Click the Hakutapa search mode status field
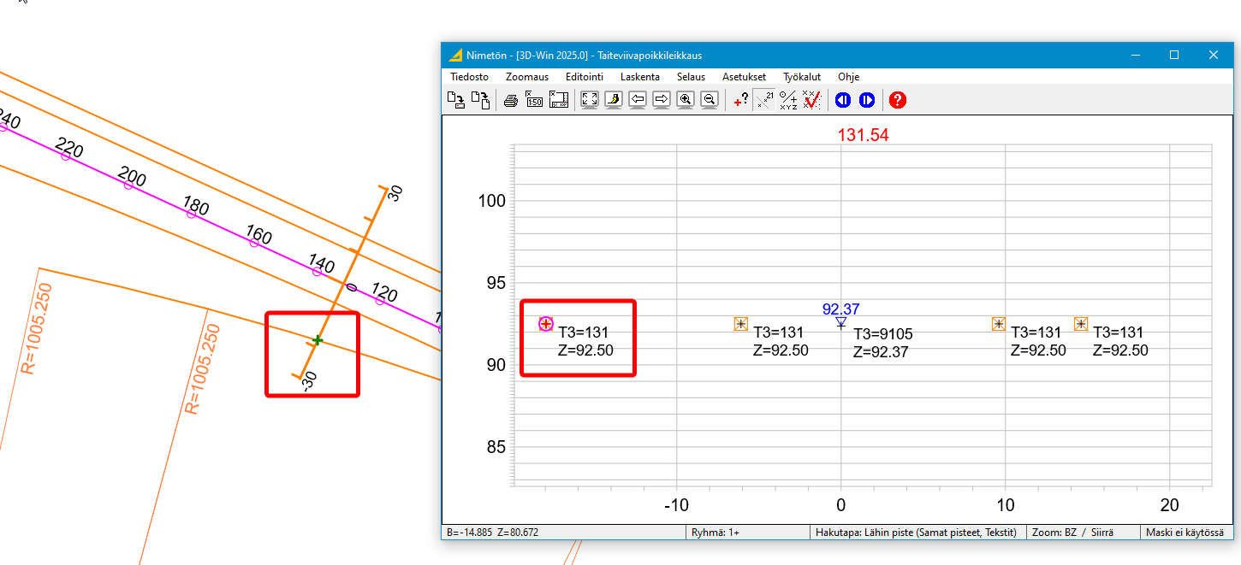Viewport: 1241px width, 565px height. pos(918,533)
